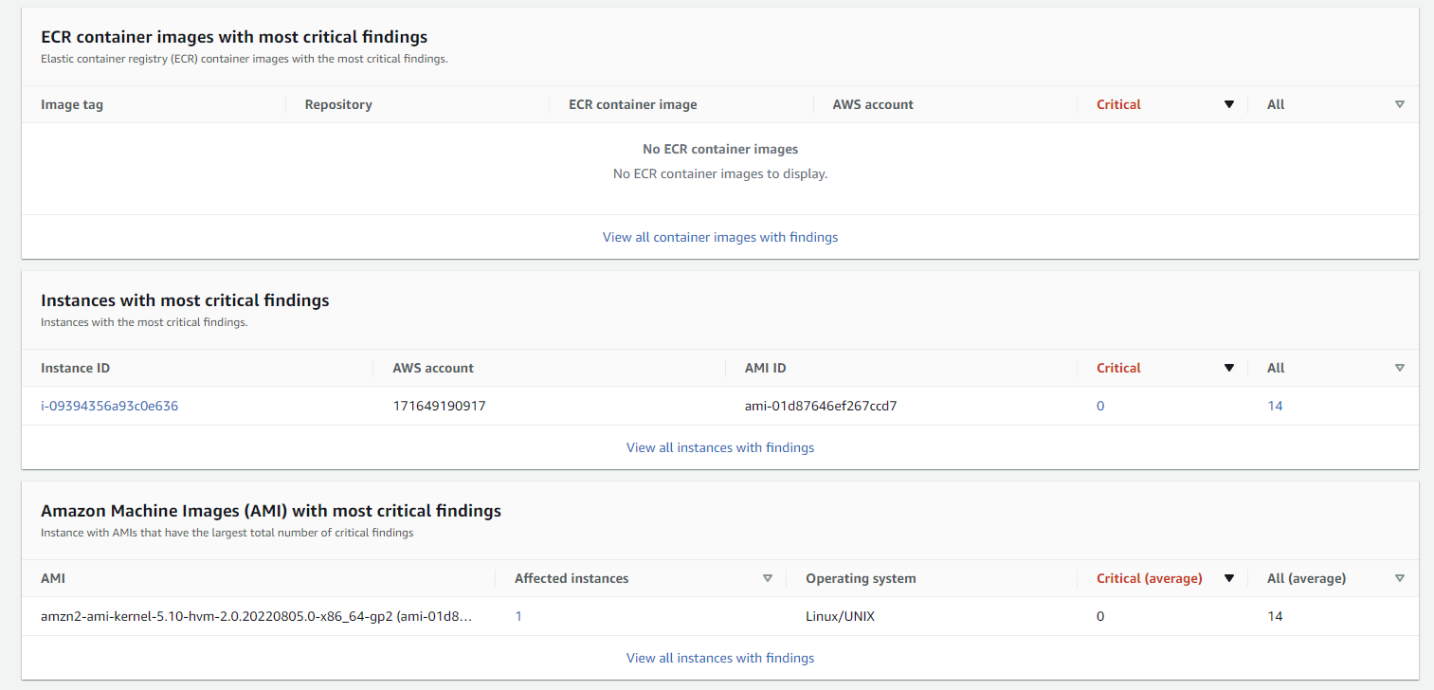Open the affected instances count 1 link

tap(518, 616)
